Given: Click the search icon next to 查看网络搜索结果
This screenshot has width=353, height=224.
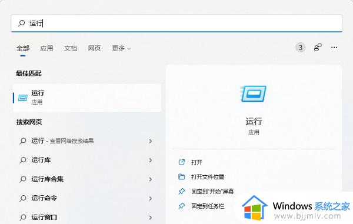Looking at the screenshot, I should point(23,141).
